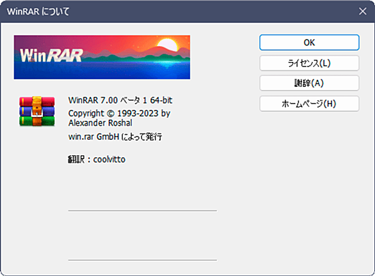Click the WinRAR について title text
This screenshot has height=276, width=375.
point(38,11)
